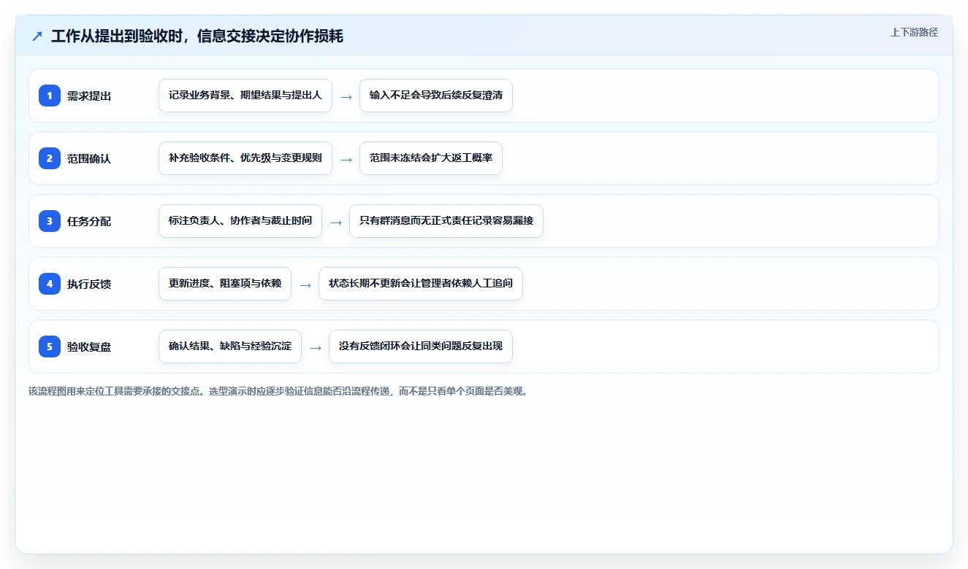Click the step 3 number badge
The height and width of the screenshot is (569, 968).
pyautogui.click(x=50, y=221)
